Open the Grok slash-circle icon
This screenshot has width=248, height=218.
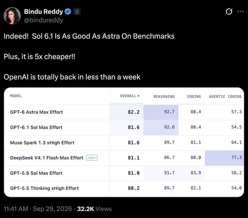coord(229,11)
